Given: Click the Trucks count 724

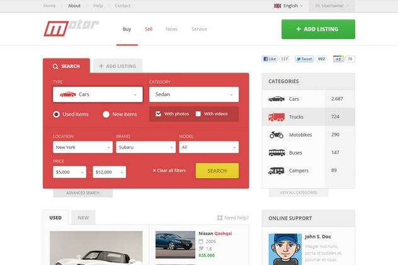Looking at the screenshot, I should click(x=335, y=116).
